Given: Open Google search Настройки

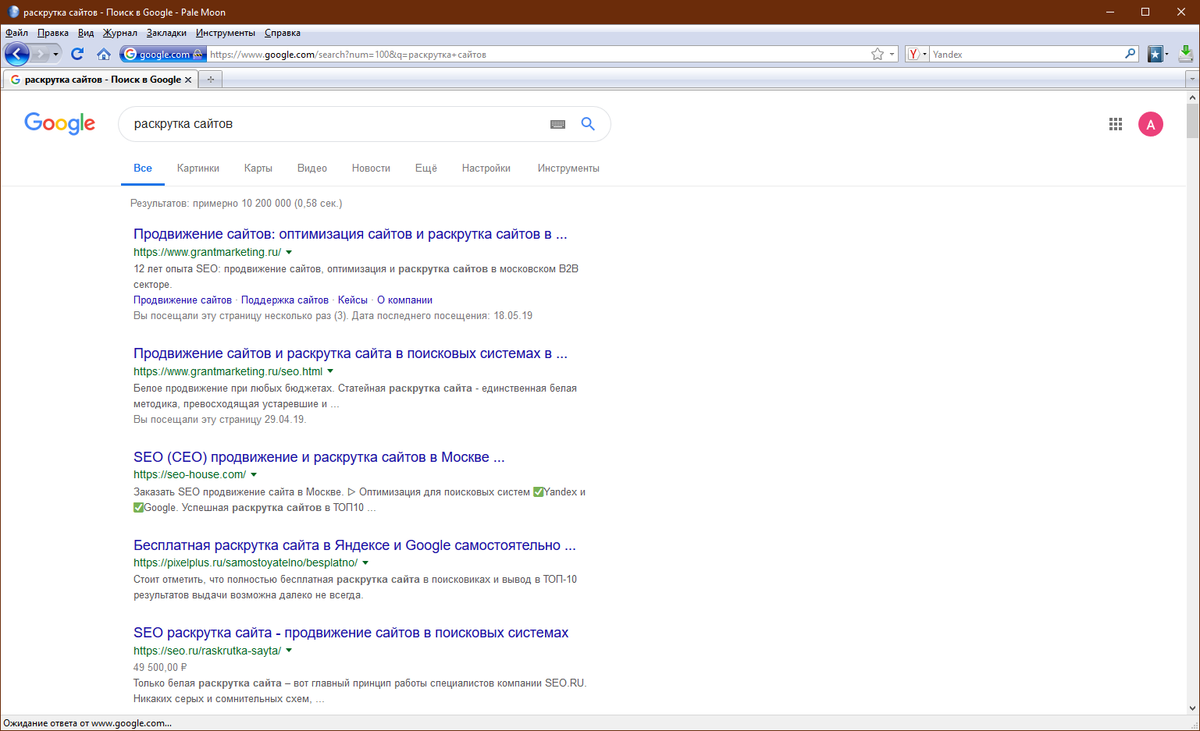Looking at the screenshot, I should [486, 168].
